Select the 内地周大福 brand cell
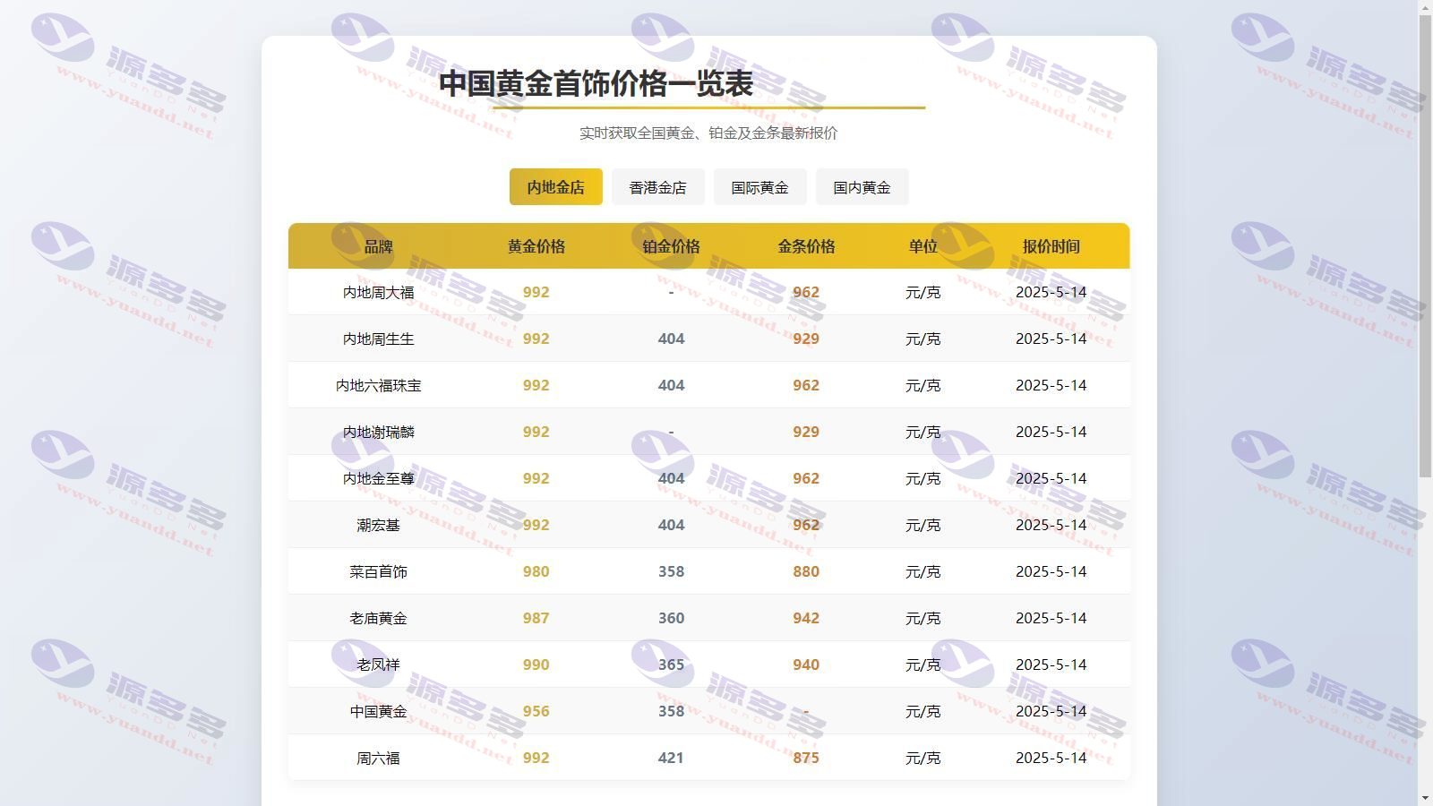1433x806 pixels. [x=378, y=292]
